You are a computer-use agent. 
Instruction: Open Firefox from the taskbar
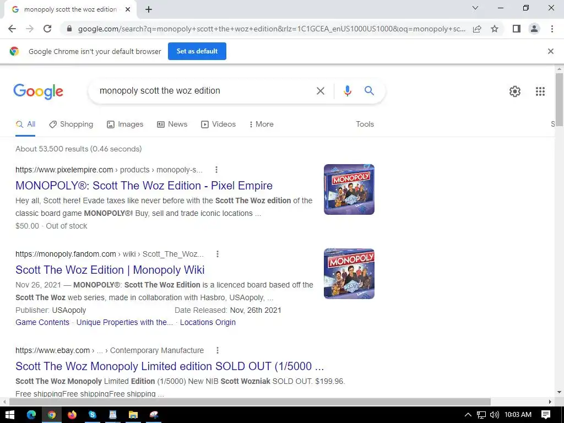pos(72,415)
